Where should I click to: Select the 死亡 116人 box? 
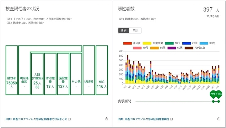pos(102,70)
